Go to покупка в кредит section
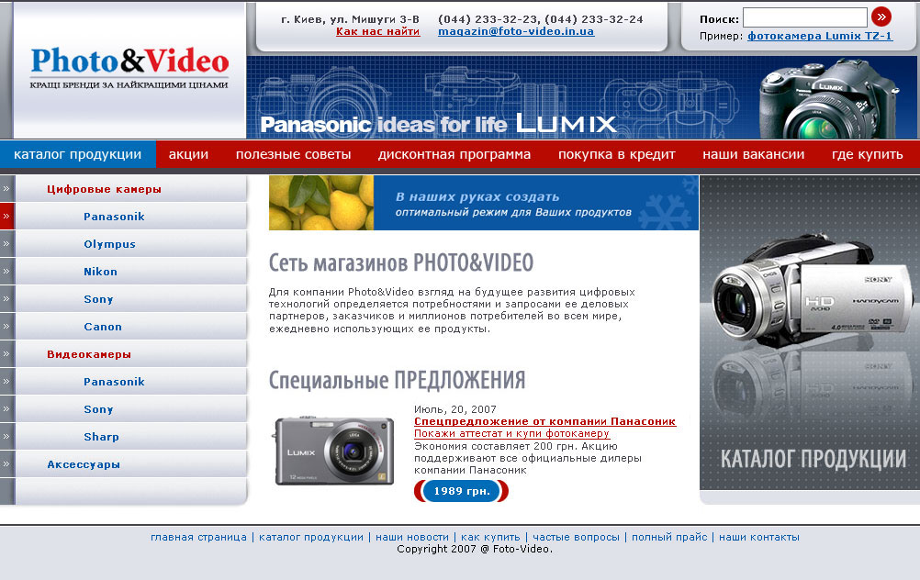Screen dimensions: 920x580 coord(616,154)
